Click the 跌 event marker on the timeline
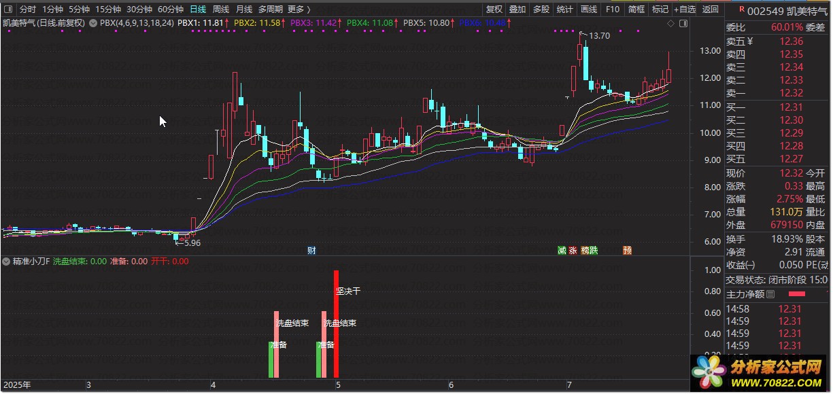This screenshot has width=833, height=394. click(594, 251)
